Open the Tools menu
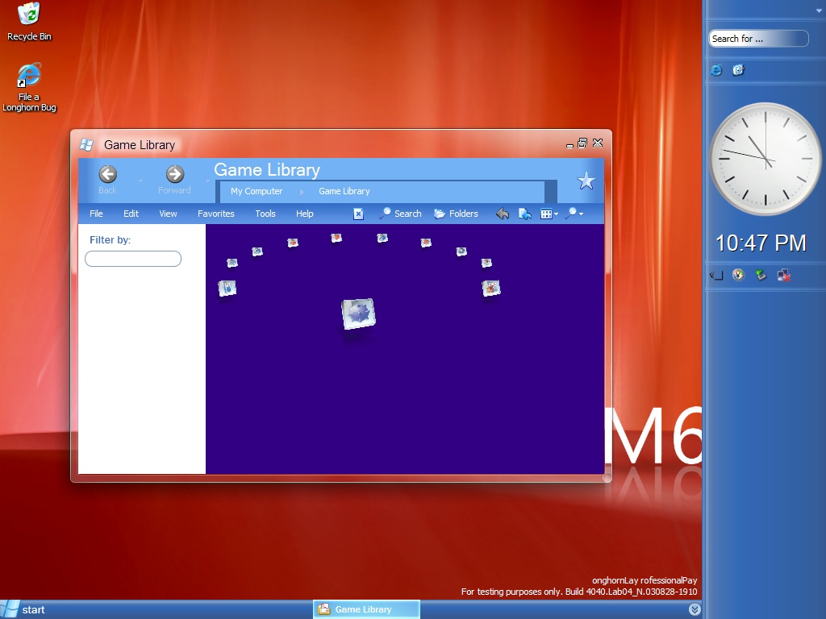The image size is (826, 619). (265, 214)
